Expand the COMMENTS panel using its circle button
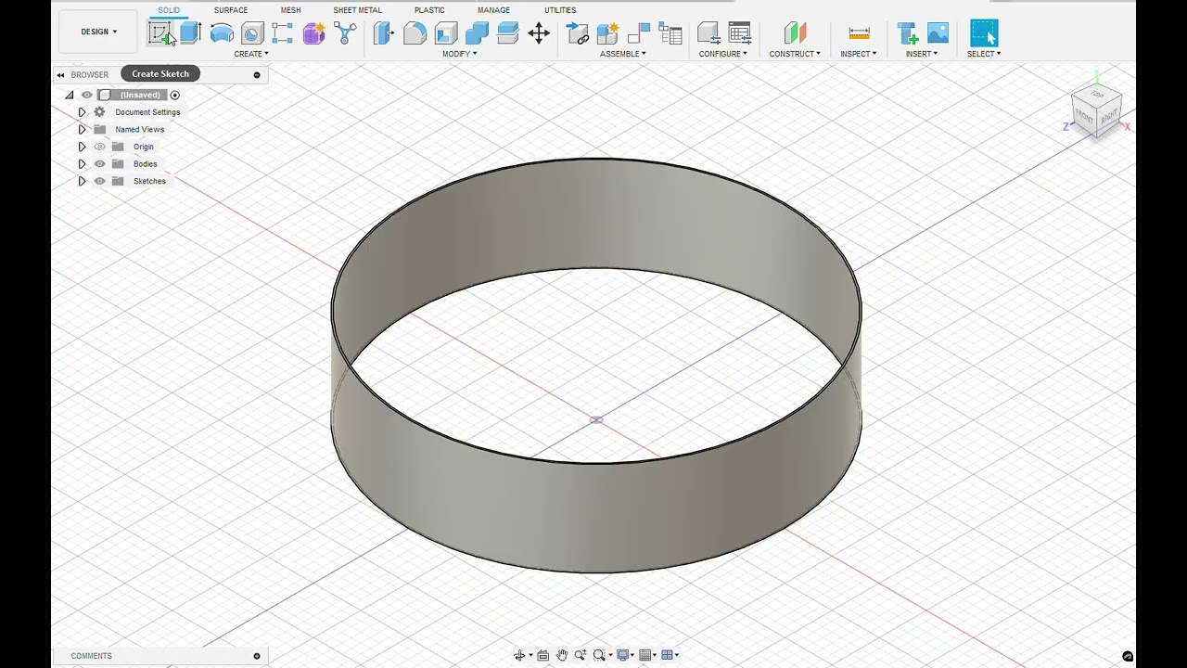Image resolution: width=1187 pixels, height=668 pixels. pos(257,656)
